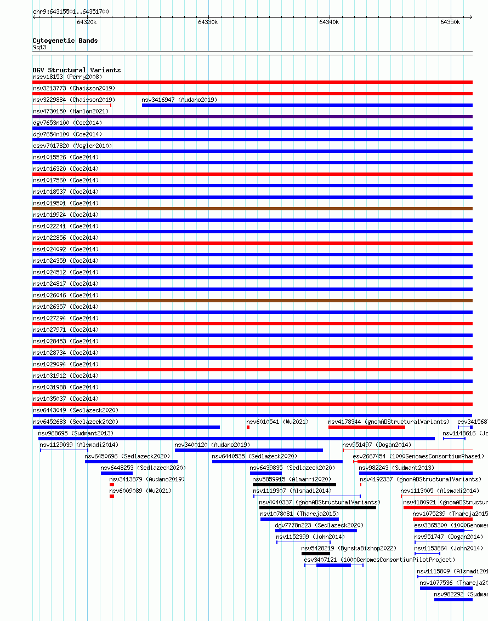Open nsv1027971 (Coe2014) variant

pos(66,330)
